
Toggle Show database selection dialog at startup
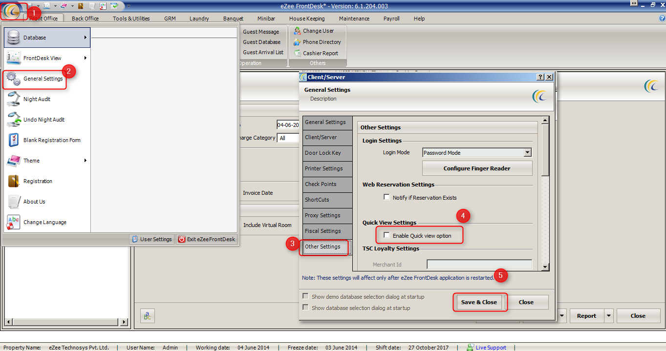click(306, 308)
